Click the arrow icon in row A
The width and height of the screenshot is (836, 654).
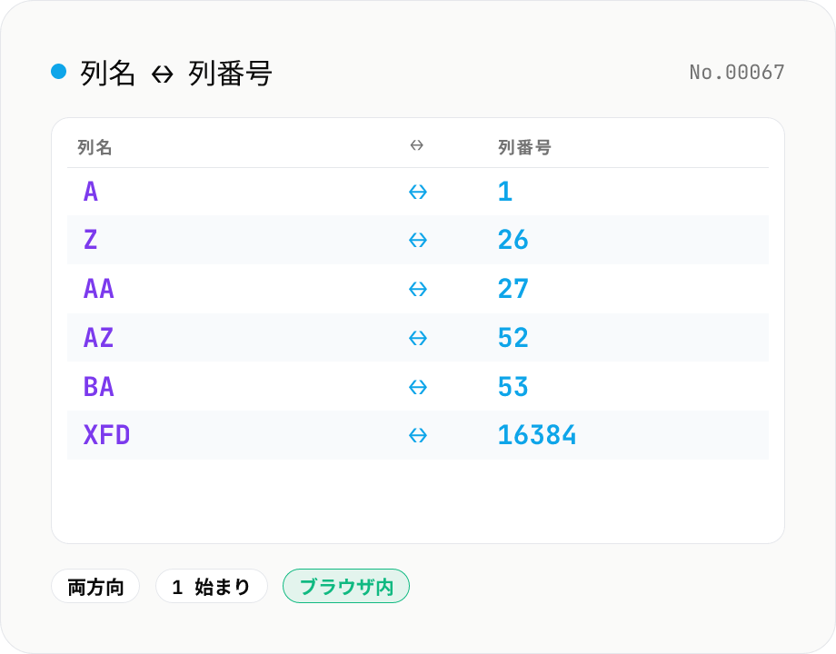(x=417, y=192)
